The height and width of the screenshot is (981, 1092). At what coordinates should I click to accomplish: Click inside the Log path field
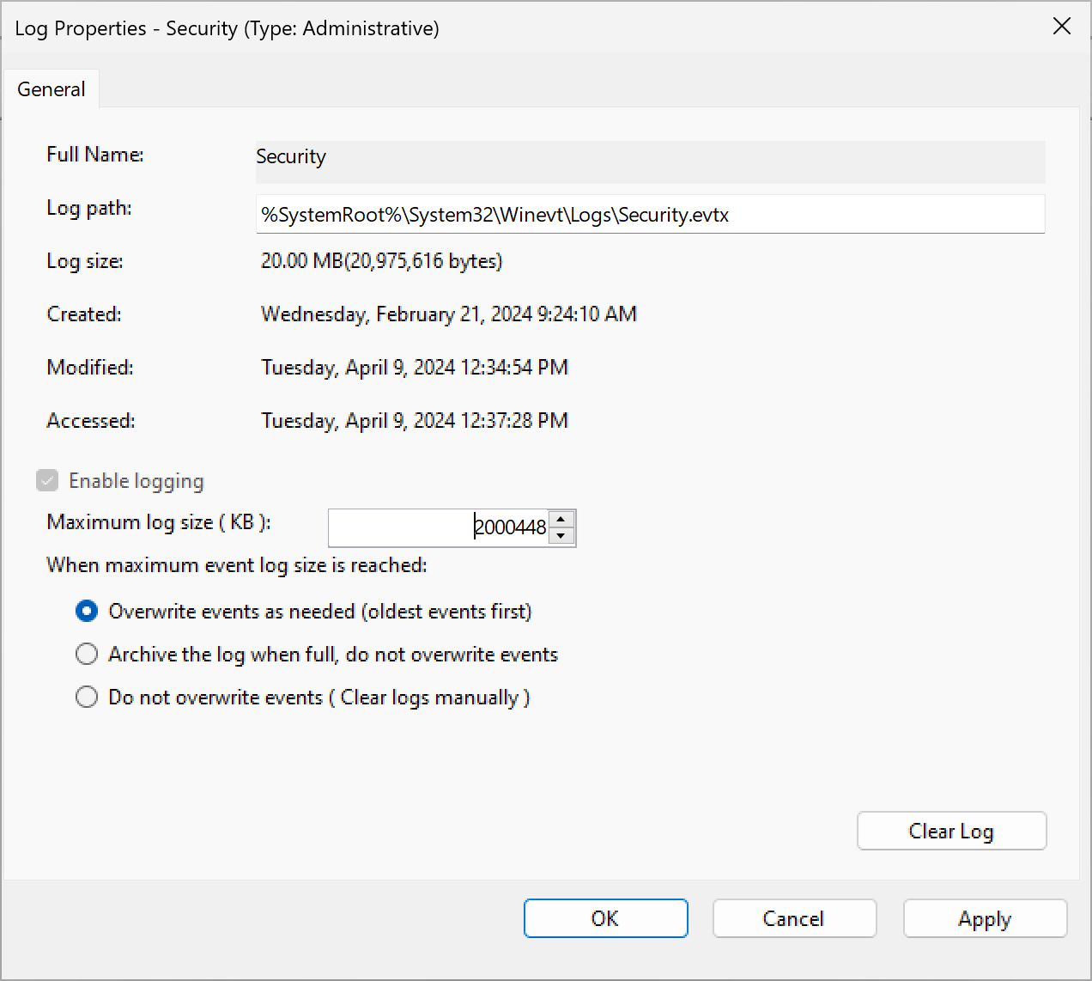(650, 214)
